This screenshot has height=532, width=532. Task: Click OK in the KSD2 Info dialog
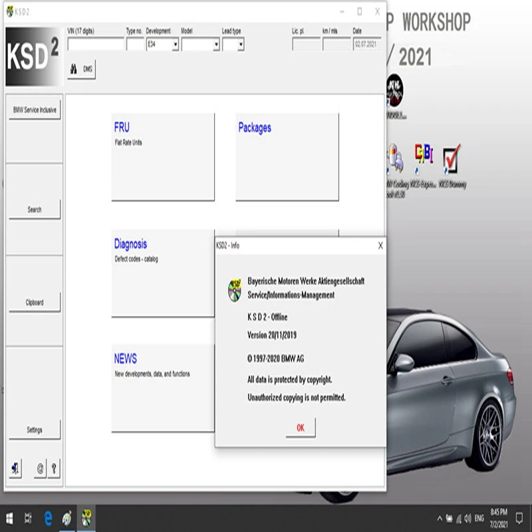pos(301,428)
